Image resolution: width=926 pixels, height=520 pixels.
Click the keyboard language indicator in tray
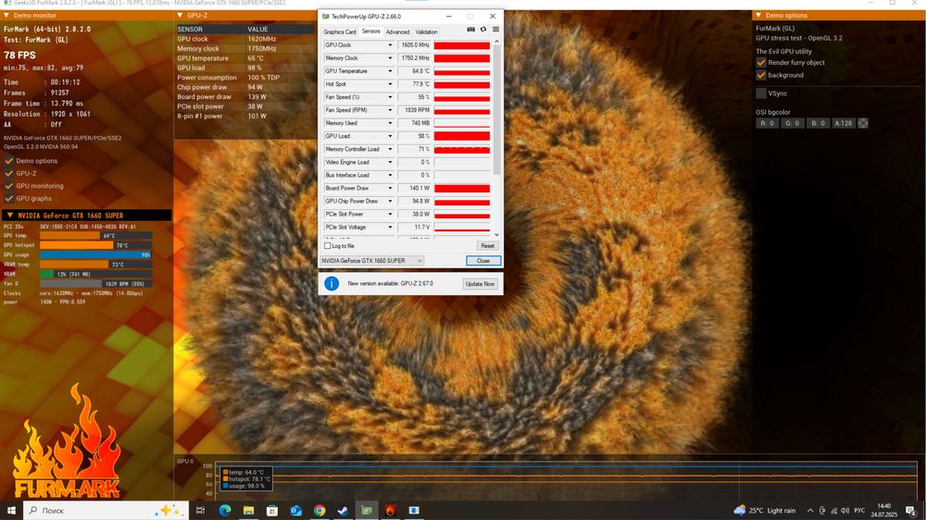(860, 511)
